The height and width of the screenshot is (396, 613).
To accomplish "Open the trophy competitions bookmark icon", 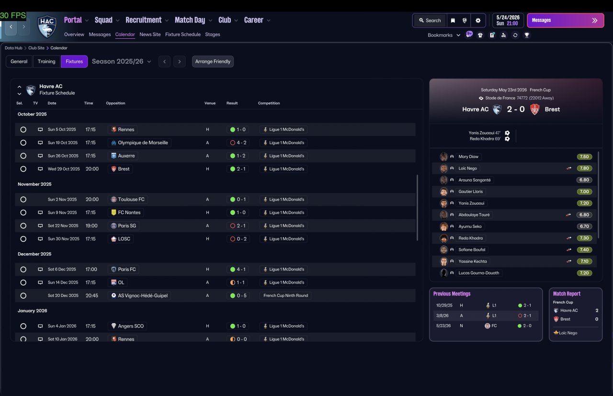I will point(527,35).
